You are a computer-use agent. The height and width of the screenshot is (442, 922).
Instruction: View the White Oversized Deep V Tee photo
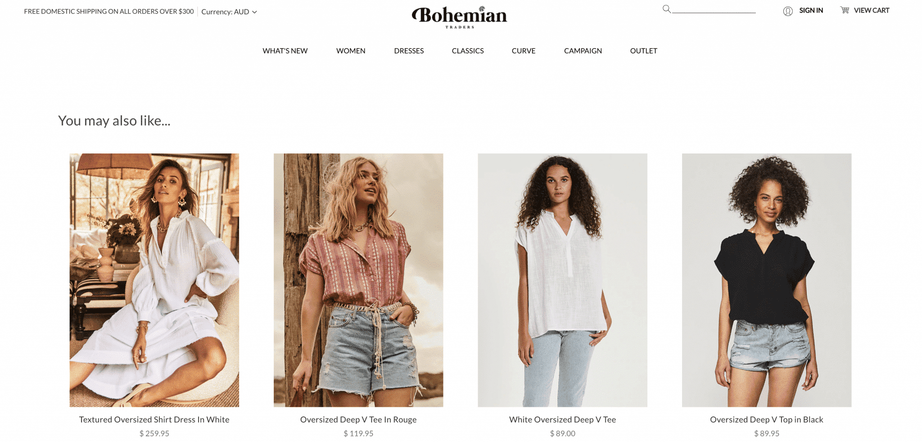point(562,280)
